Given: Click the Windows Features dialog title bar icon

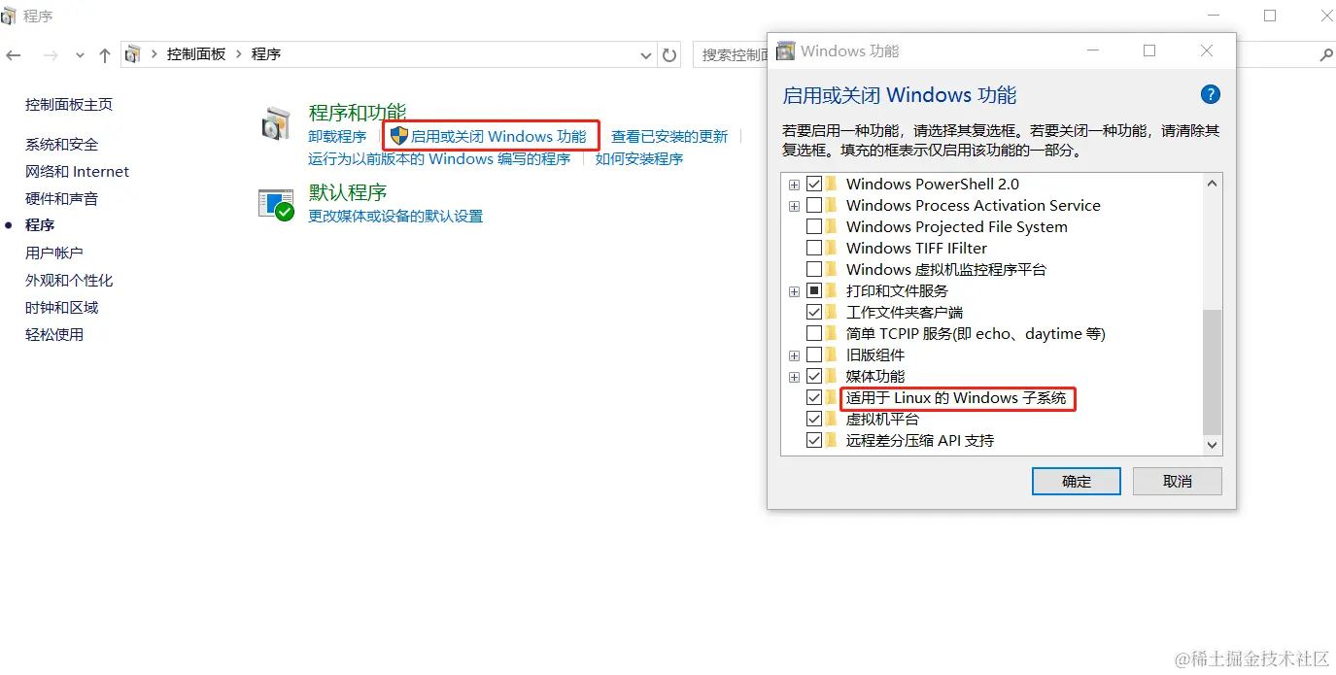Looking at the screenshot, I should pos(785,51).
